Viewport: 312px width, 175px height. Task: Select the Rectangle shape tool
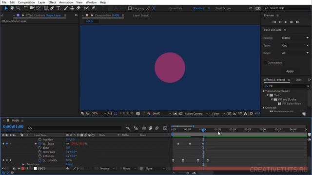[46, 8]
